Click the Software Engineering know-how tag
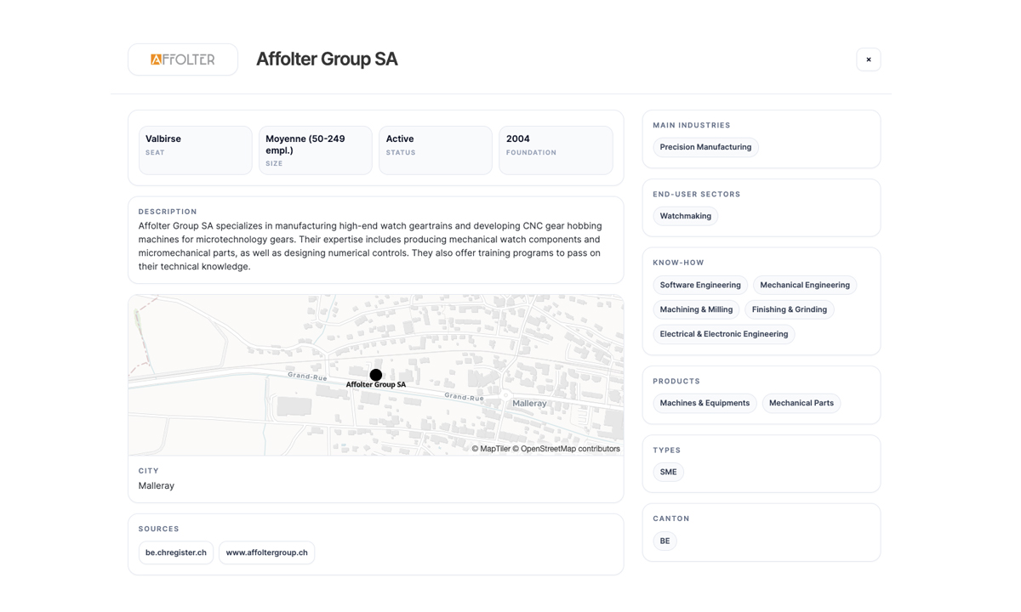Screen dimensions: 1021x612 tap(700, 285)
